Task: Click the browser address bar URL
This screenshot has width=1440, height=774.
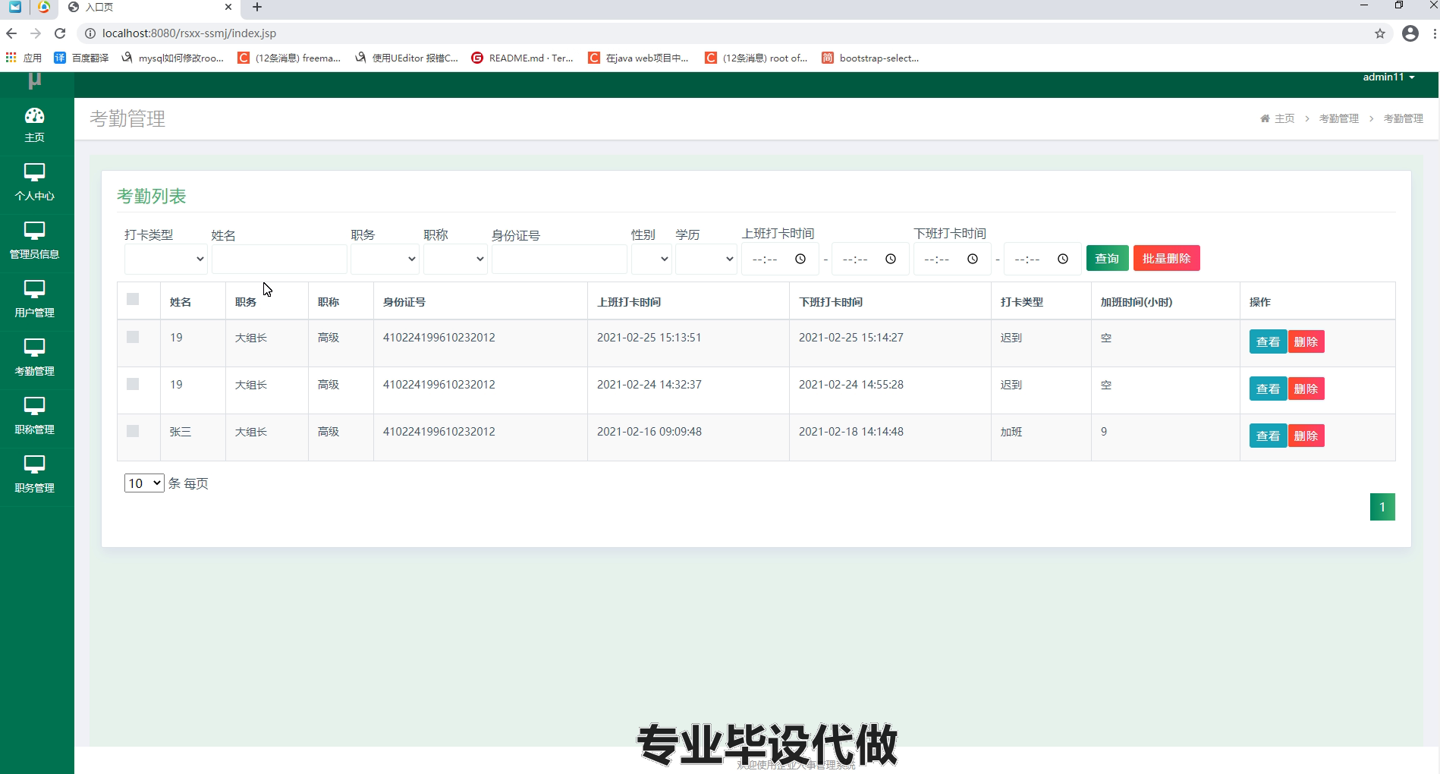Action: point(189,33)
